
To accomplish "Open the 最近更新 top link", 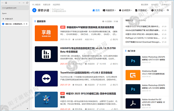I will (x=145, y=5).
